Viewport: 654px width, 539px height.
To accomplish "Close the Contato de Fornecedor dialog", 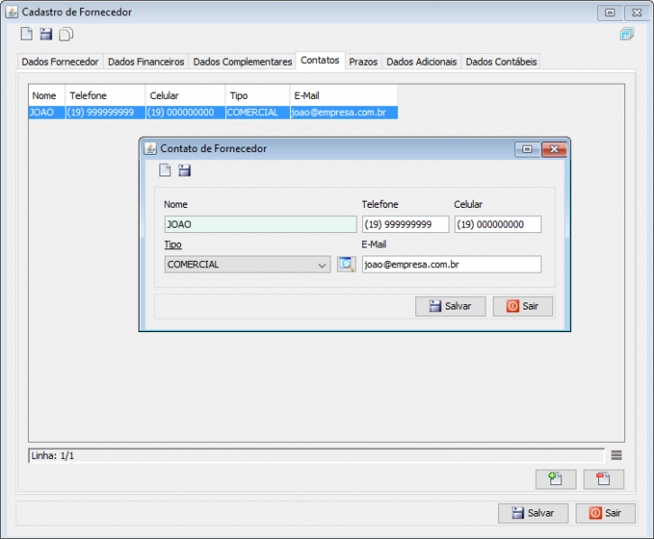I will [554, 148].
